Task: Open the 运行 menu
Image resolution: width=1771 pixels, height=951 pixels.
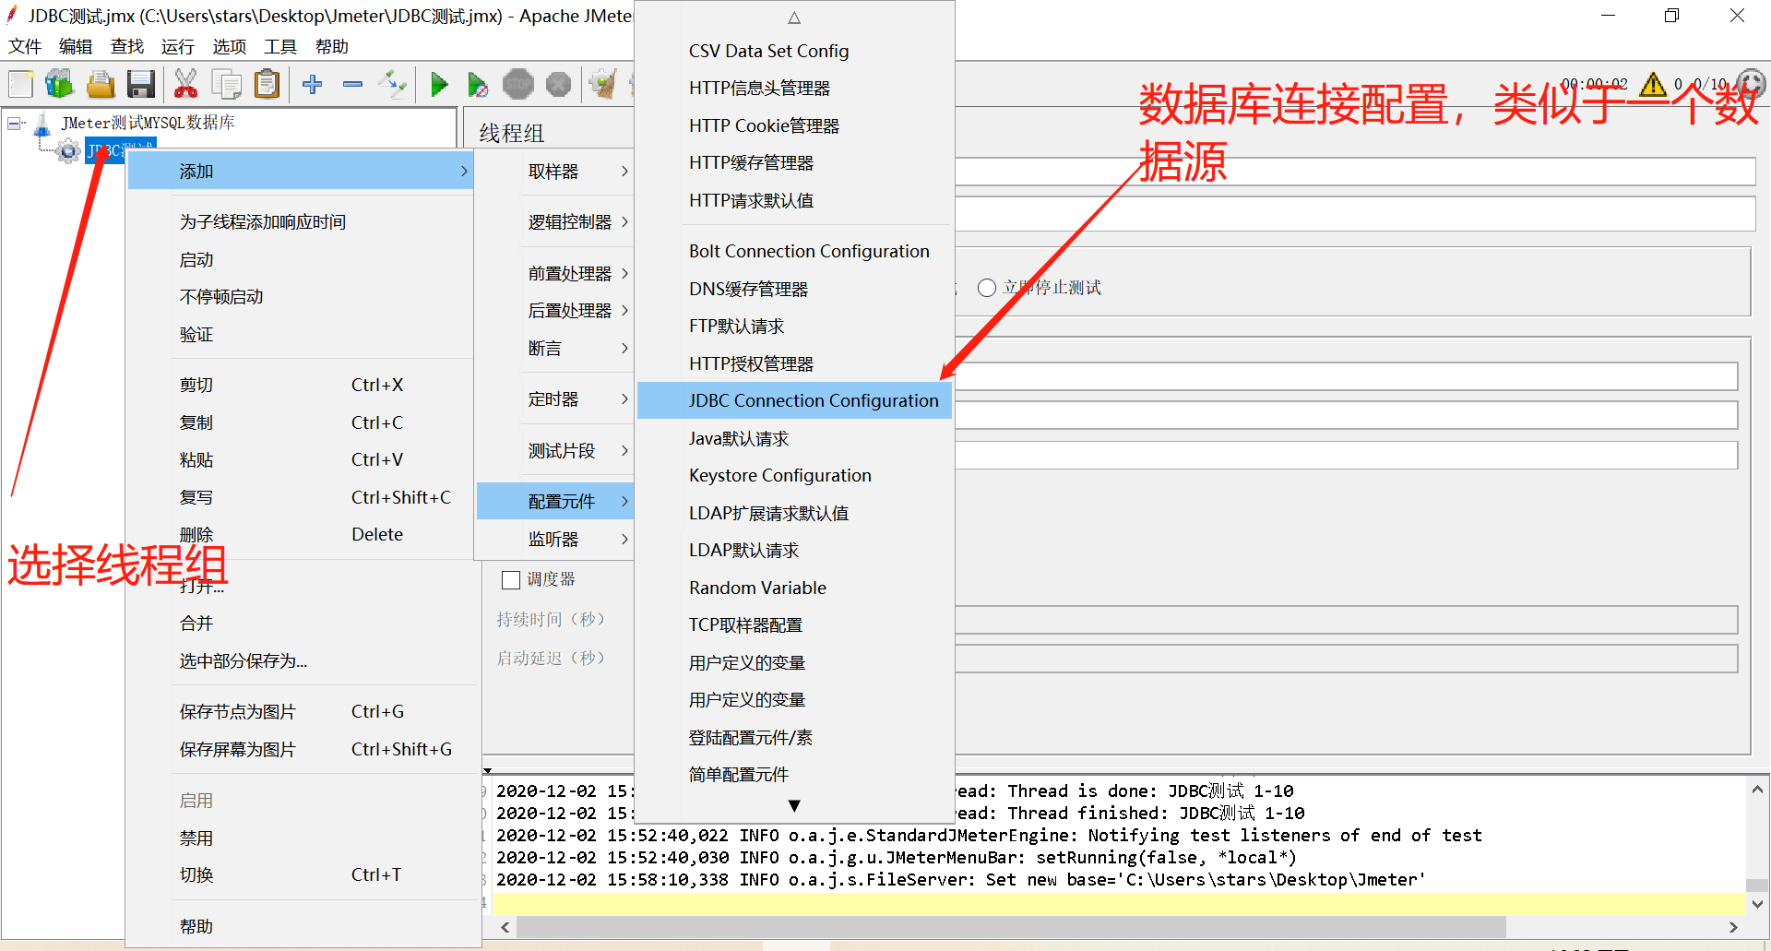Action: click(177, 46)
